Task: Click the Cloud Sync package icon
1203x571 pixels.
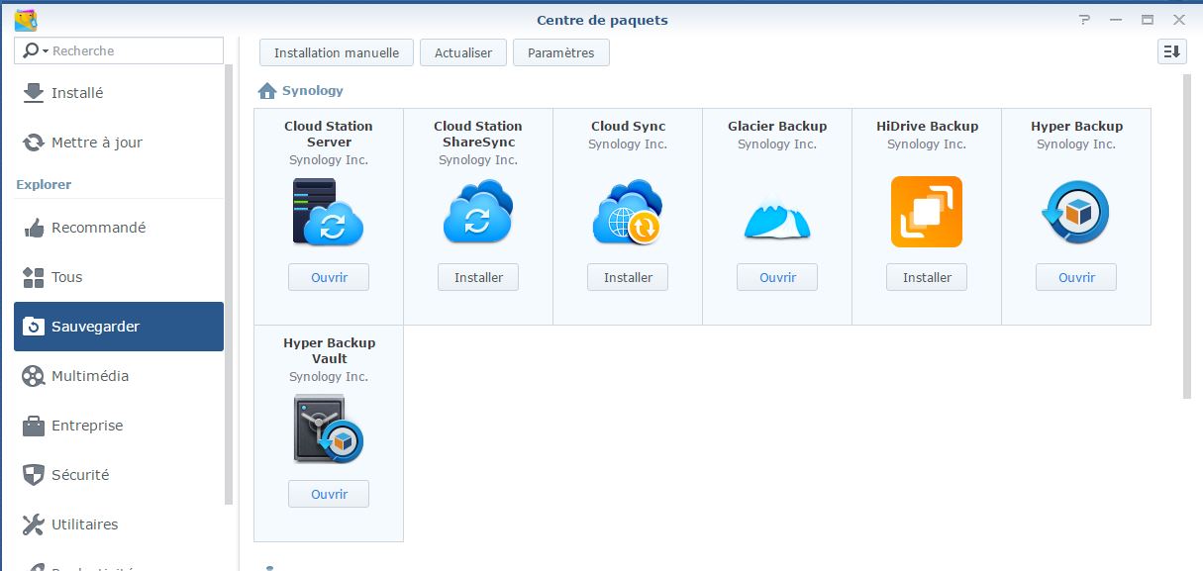Action: point(628,212)
